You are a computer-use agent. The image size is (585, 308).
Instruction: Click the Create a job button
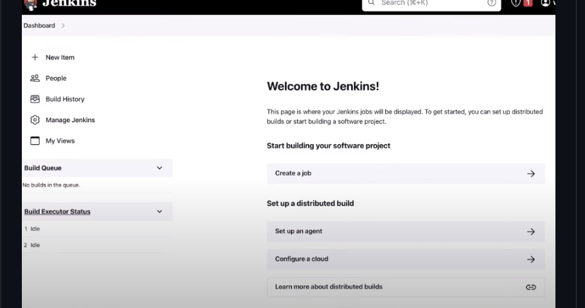406,173
